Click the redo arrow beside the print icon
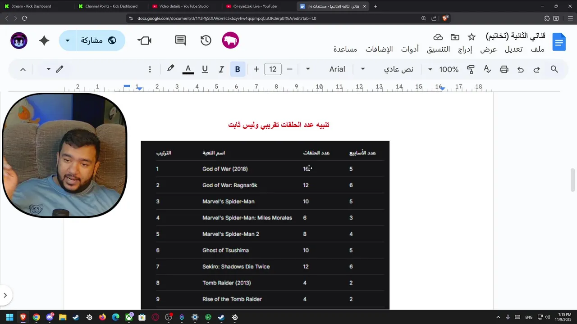This screenshot has height=324, width=577. pos(521,69)
